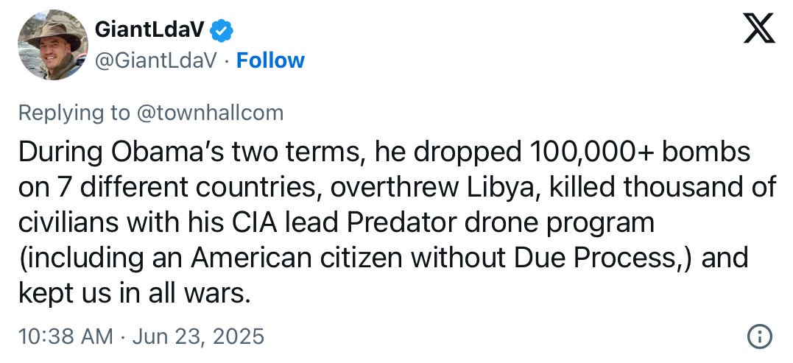This screenshot has height=363, width=793.
Task: Open the GiantLdaV display name
Action: click(x=150, y=30)
